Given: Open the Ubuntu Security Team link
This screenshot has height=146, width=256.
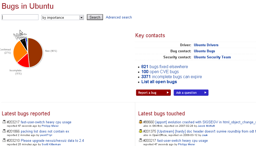Looking at the screenshot, I should [212, 57].
